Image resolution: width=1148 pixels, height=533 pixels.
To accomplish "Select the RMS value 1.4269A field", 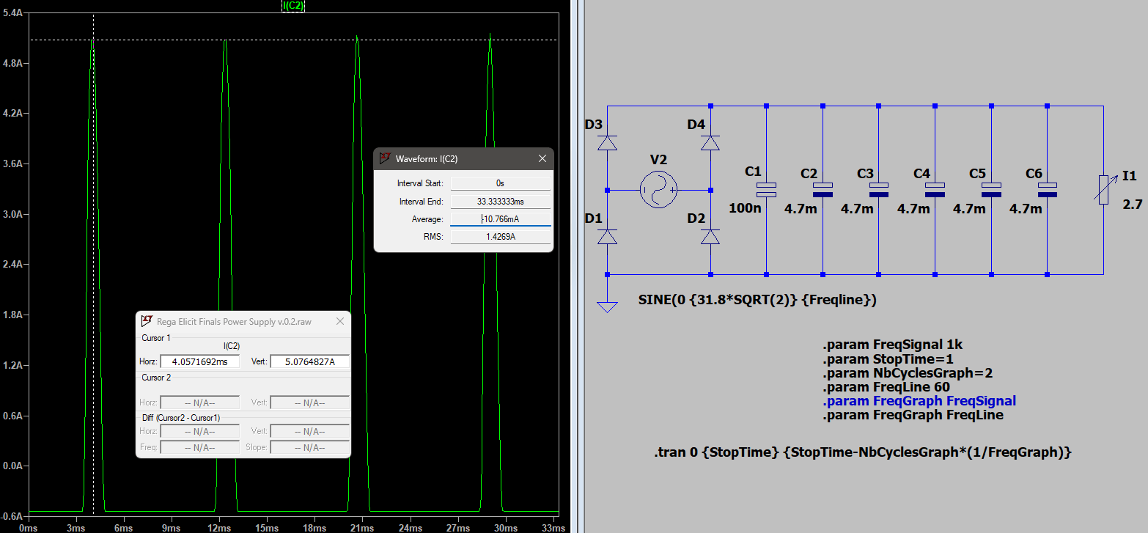I will click(x=500, y=237).
